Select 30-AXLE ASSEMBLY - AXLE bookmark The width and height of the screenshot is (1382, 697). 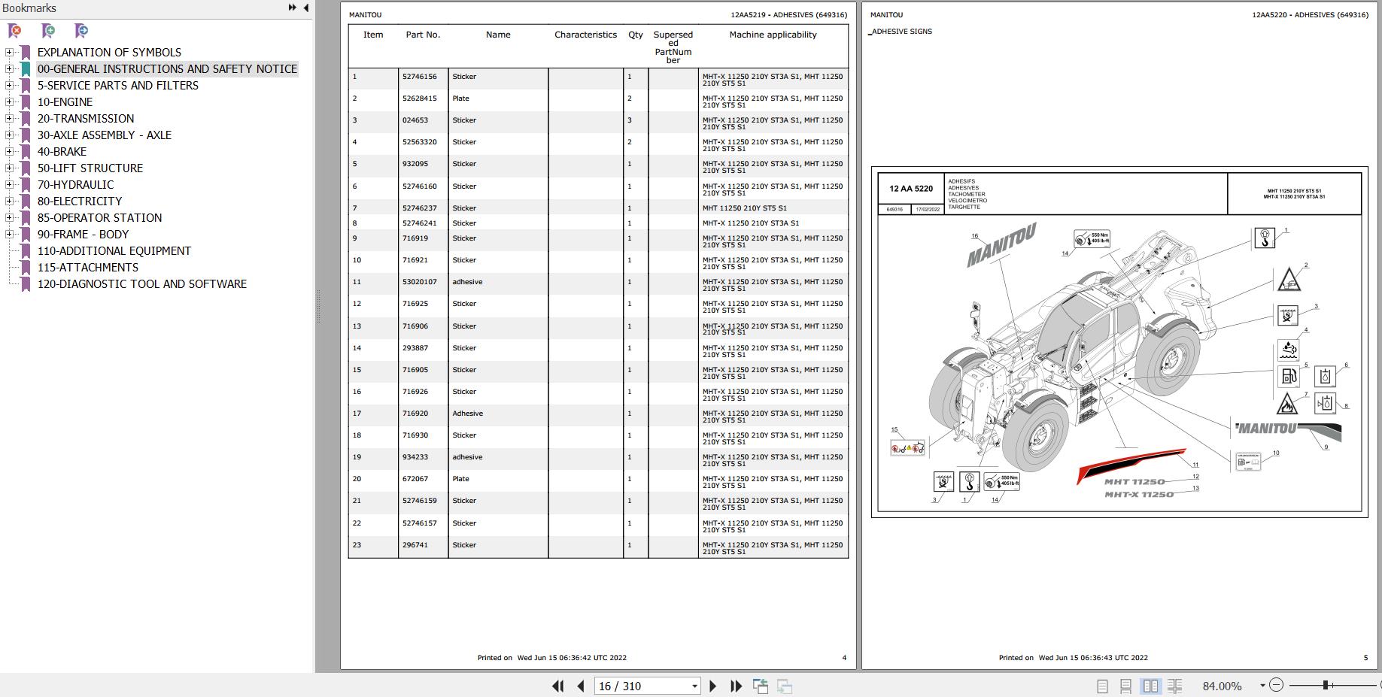click(x=105, y=135)
